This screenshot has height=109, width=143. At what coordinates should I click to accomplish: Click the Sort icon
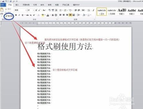tap(89, 10)
